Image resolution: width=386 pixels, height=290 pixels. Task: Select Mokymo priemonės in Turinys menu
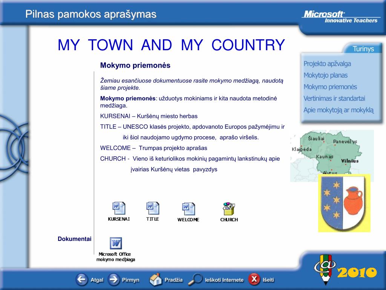click(330, 87)
